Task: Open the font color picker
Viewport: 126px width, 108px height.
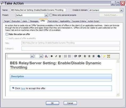Action: click(x=46, y=56)
